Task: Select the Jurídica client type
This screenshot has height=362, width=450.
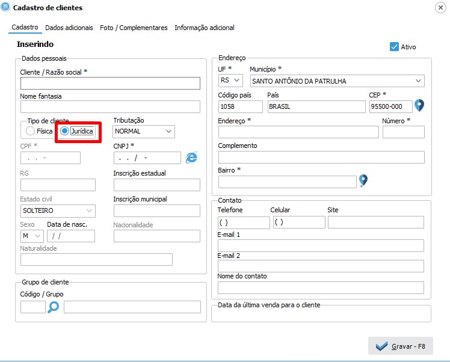Action: click(65, 131)
